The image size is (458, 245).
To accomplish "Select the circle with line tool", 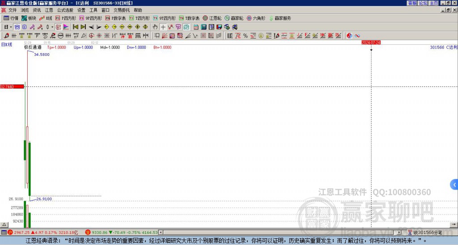I will pos(60,36).
